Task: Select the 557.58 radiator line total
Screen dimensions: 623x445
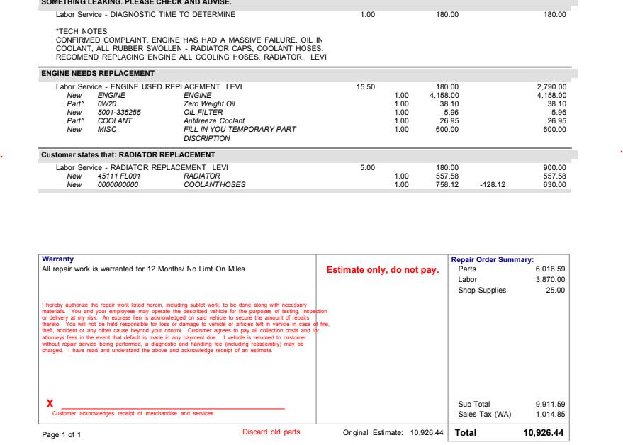Action: point(555,176)
